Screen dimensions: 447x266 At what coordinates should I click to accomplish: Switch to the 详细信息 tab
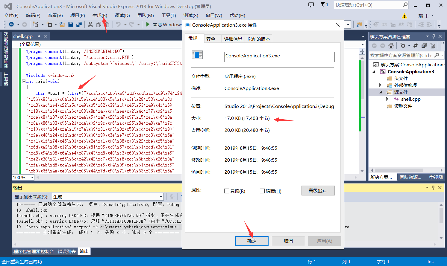pos(233,39)
